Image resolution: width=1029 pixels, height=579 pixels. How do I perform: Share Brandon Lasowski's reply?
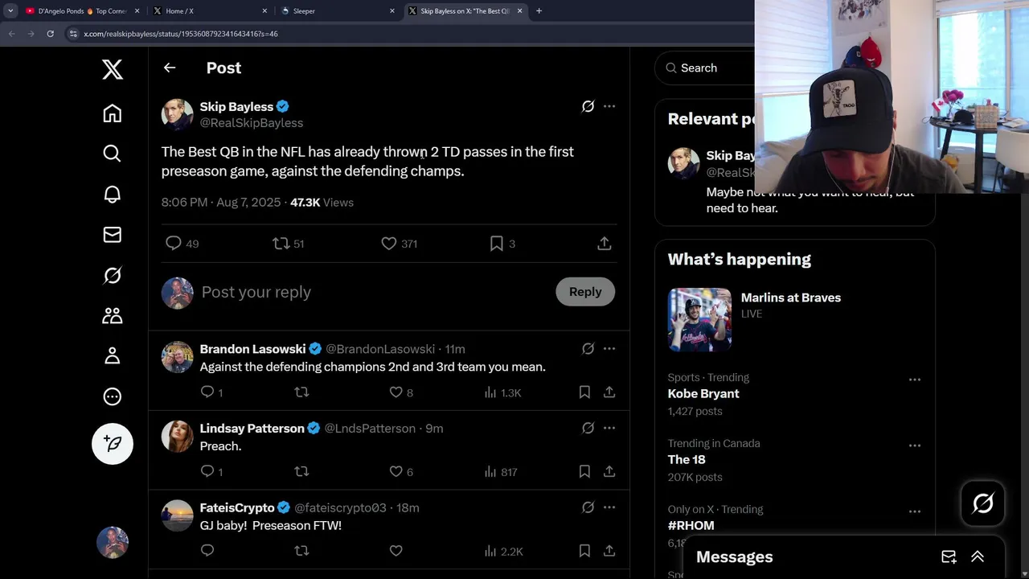pyautogui.click(x=609, y=392)
